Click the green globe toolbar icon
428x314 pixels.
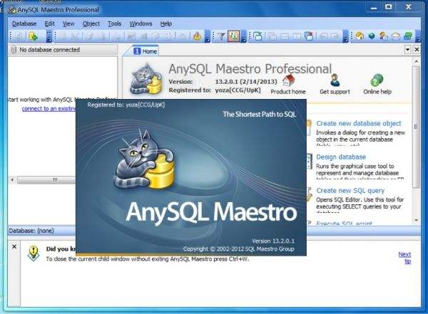[x=372, y=36]
